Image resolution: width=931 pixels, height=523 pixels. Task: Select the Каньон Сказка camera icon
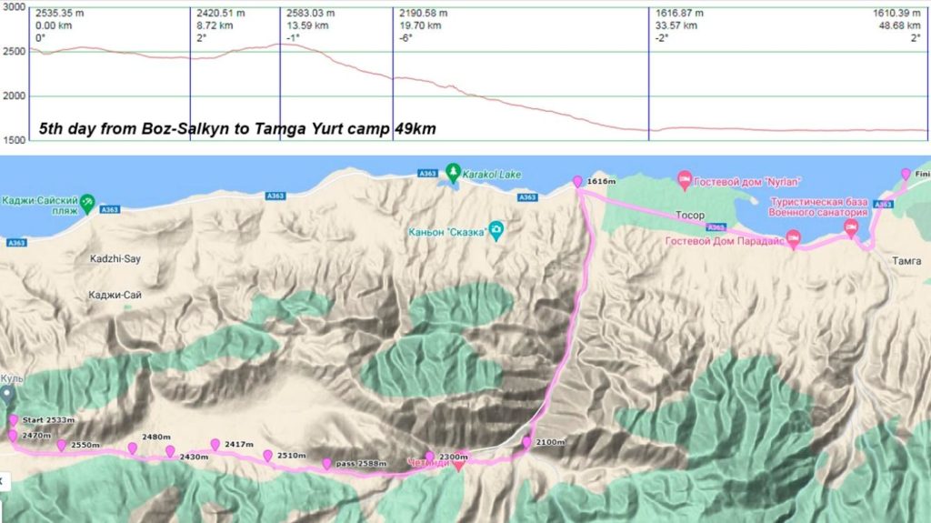point(496,230)
